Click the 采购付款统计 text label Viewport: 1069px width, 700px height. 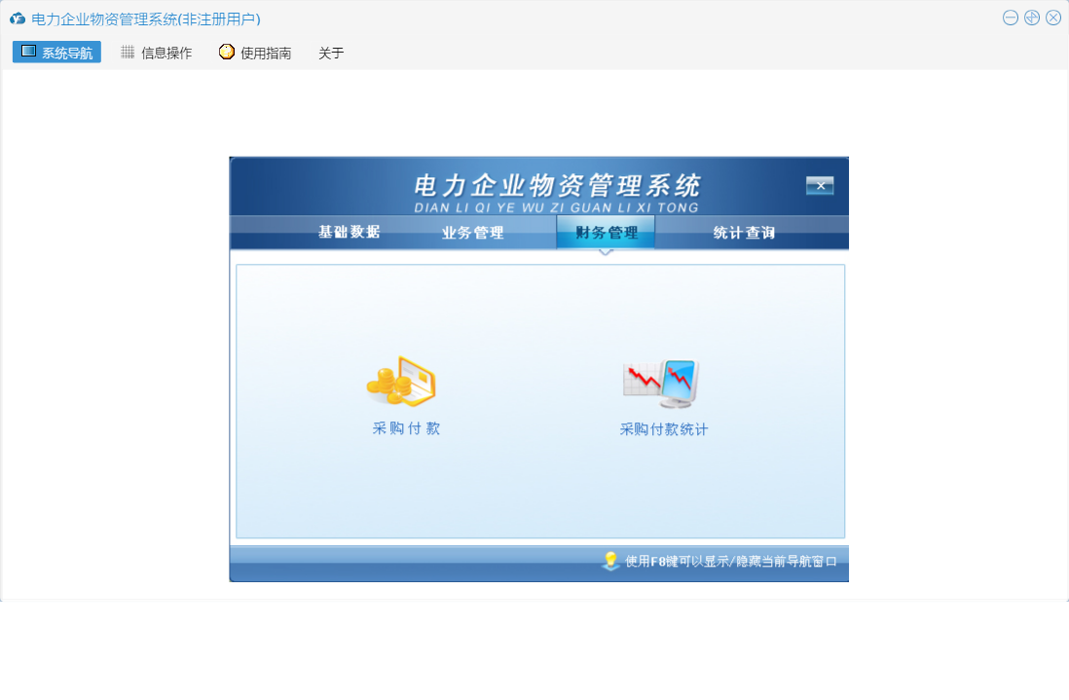(663, 429)
